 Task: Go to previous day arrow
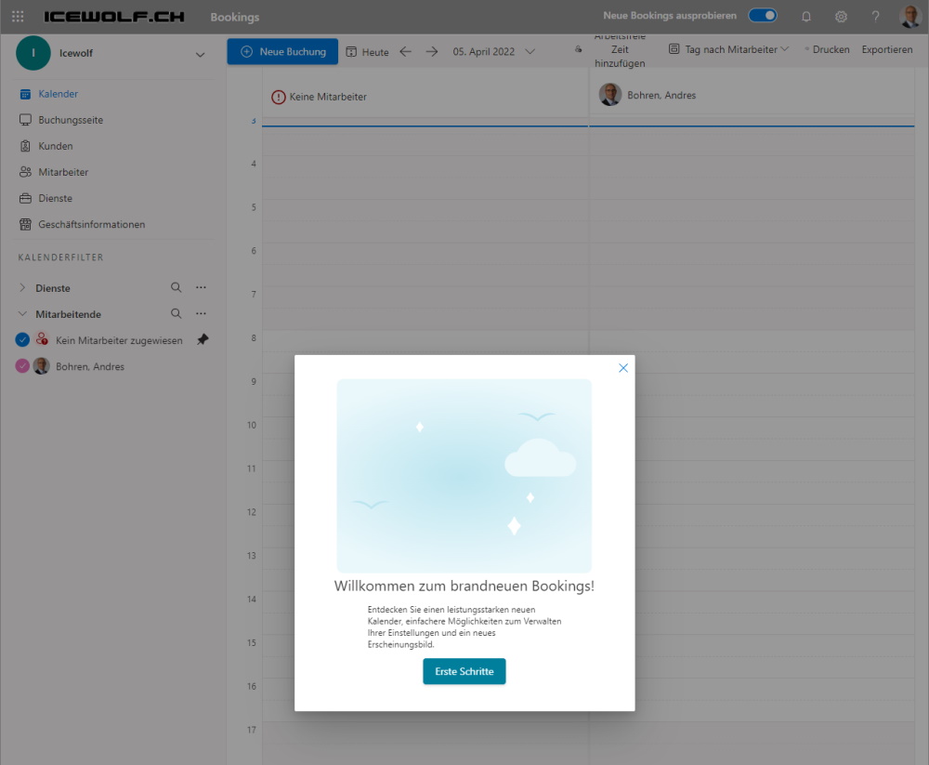pos(405,52)
